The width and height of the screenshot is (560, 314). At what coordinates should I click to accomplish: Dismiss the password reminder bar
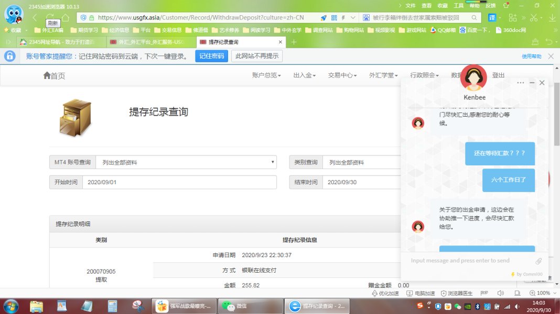(551, 56)
